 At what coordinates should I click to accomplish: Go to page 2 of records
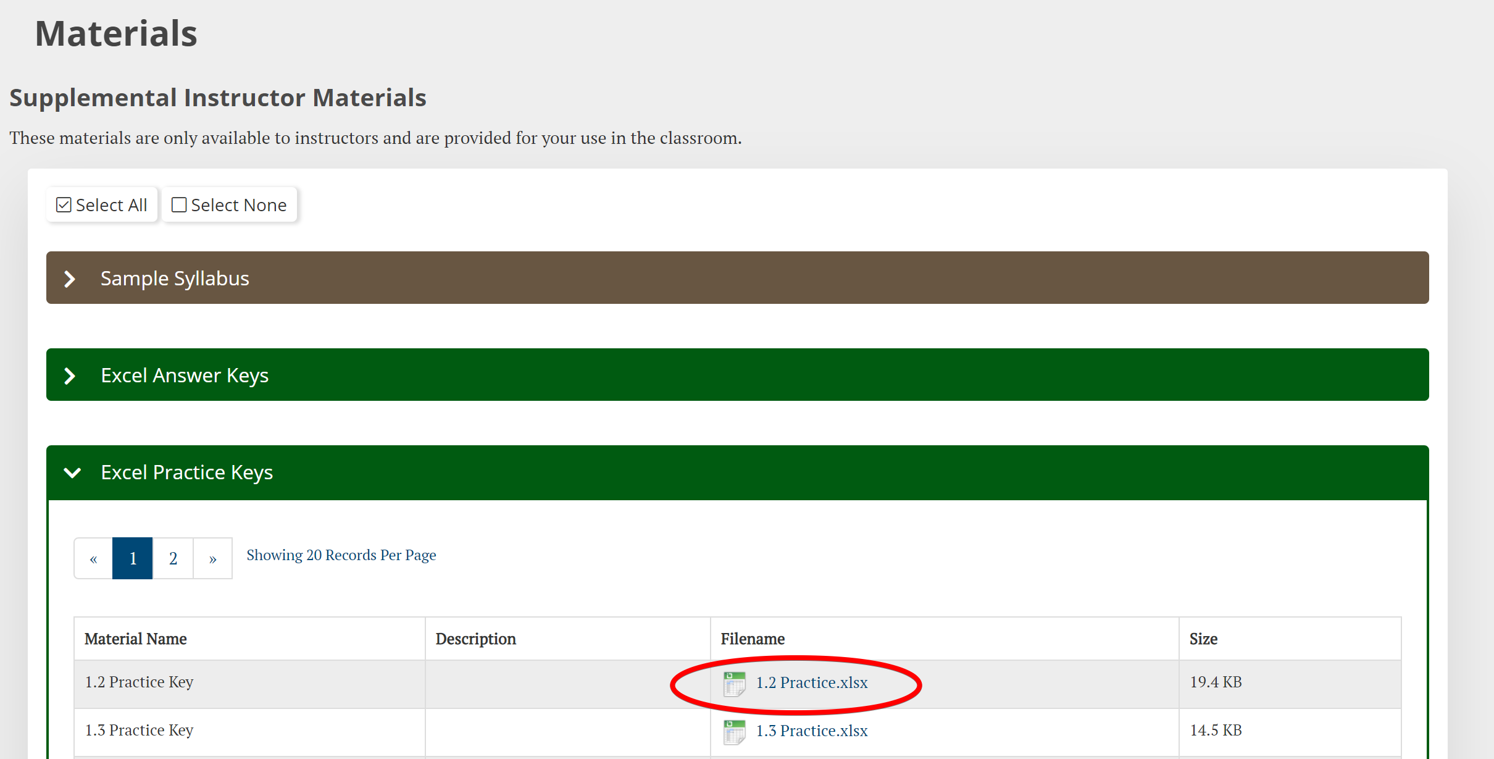click(x=173, y=558)
